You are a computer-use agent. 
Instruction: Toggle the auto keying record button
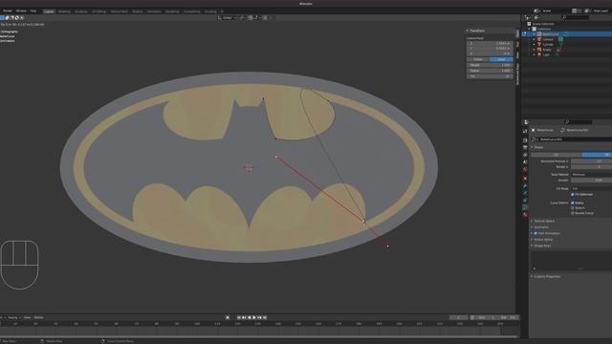point(228,317)
